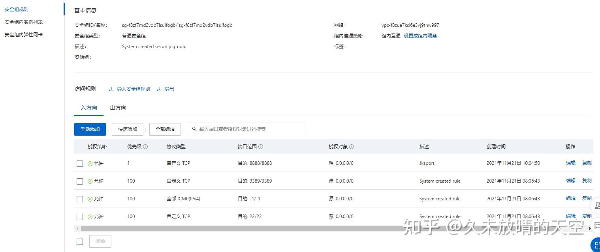Click the 创建时间 column header
Image resolution: width=600 pixels, height=252 pixels.
[496, 147]
